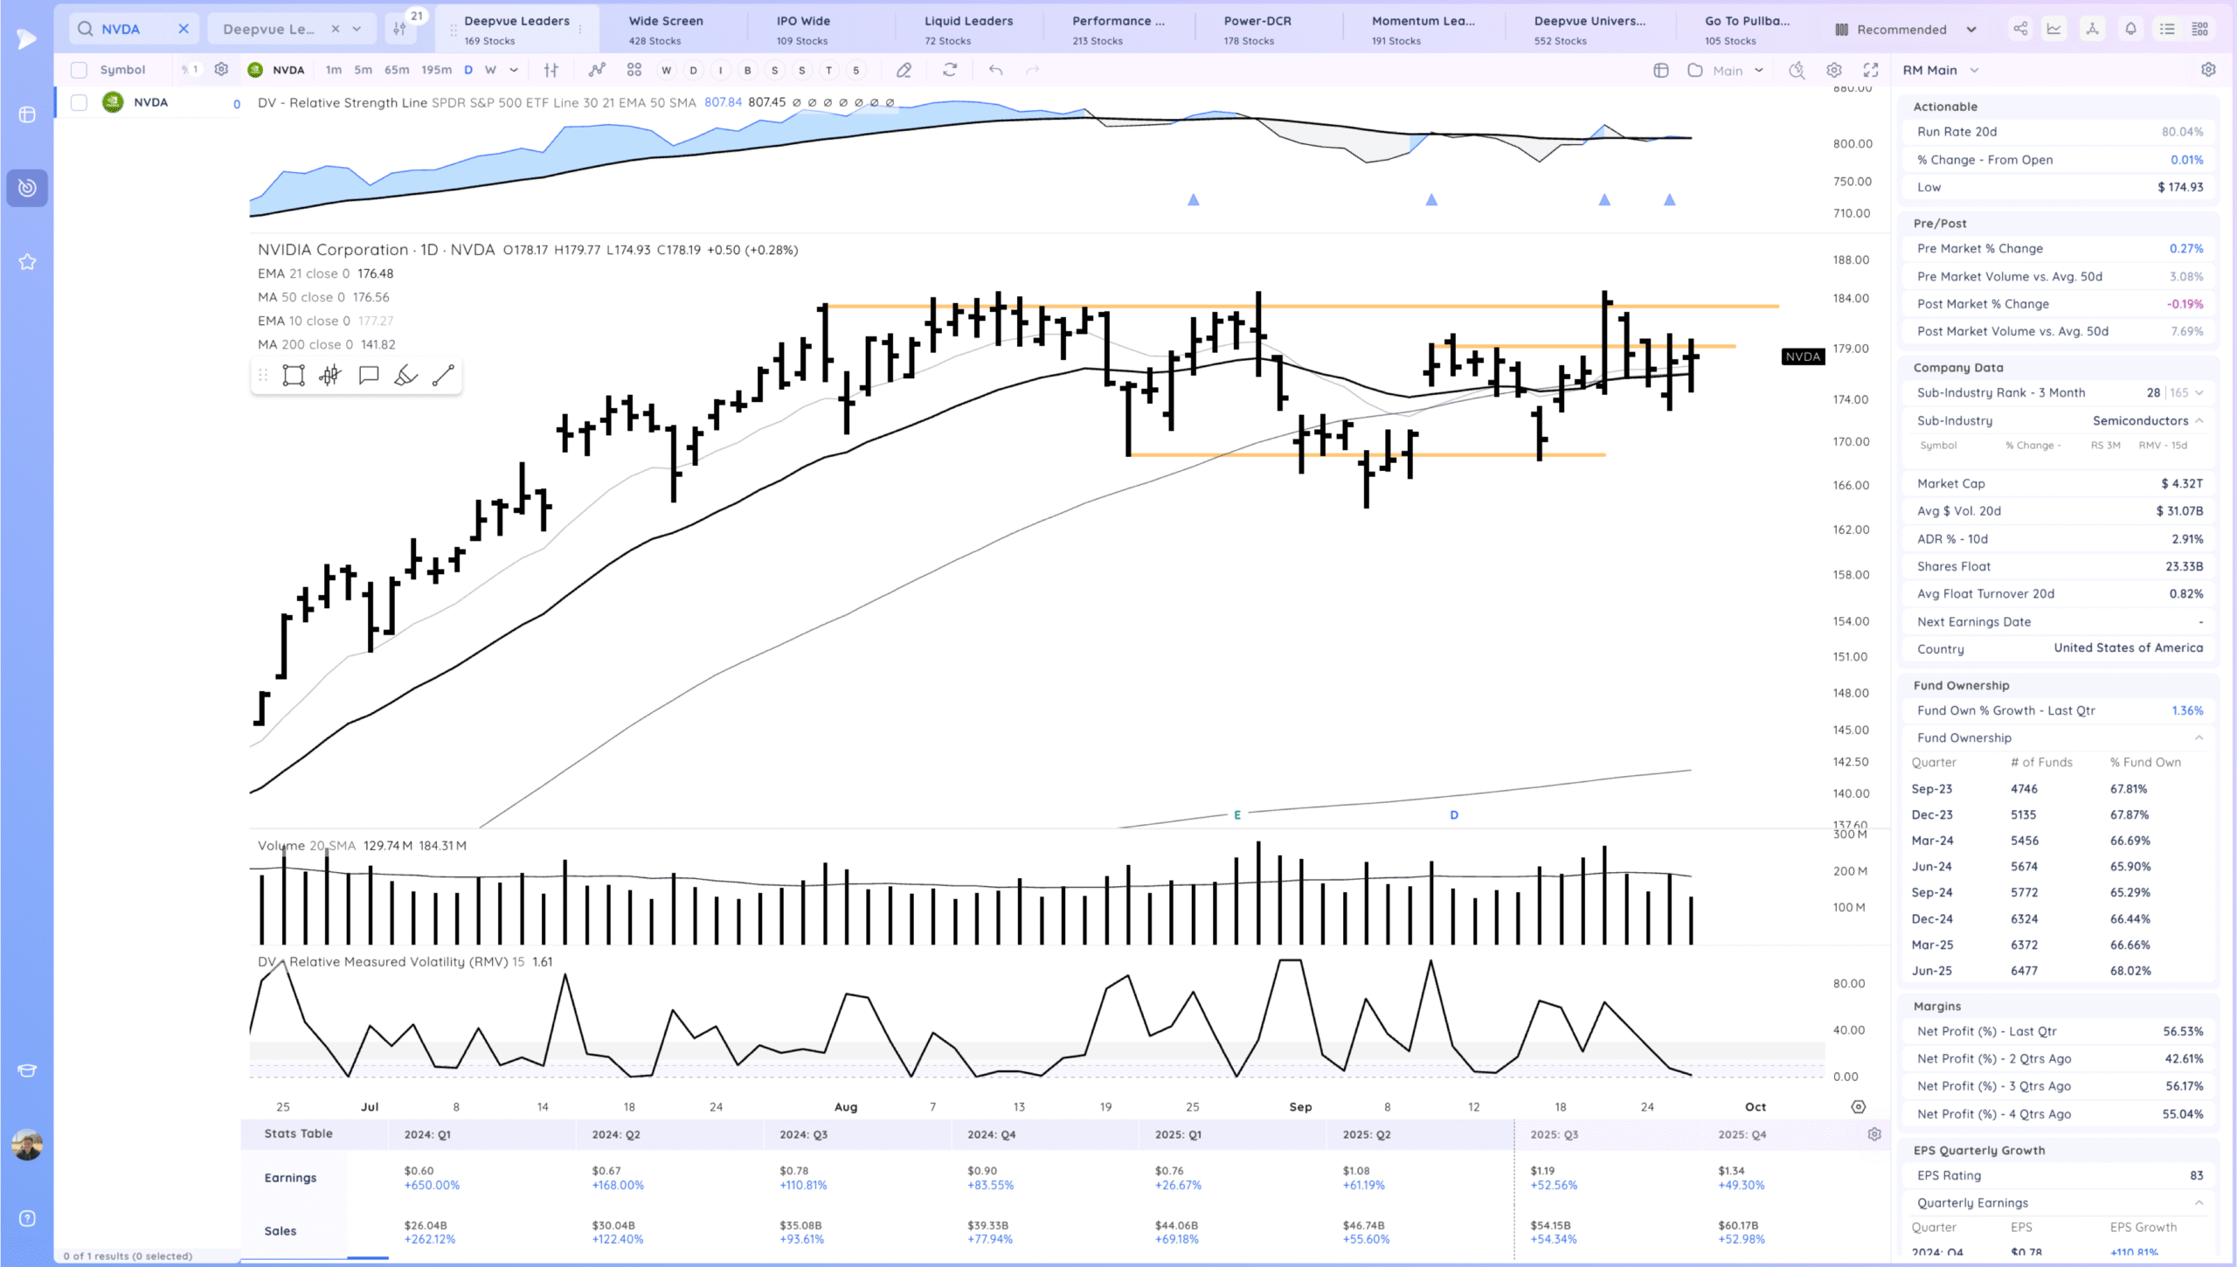Click the chart type bars icon
The width and height of the screenshot is (2237, 1267).
551,70
